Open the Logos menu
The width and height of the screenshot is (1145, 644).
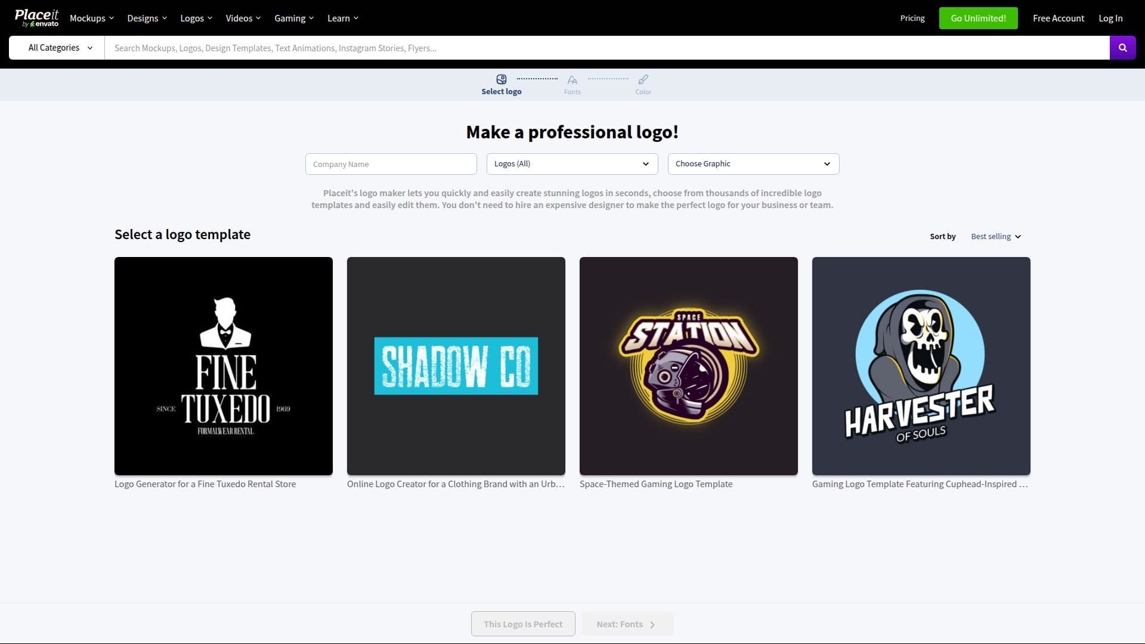tap(196, 18)
